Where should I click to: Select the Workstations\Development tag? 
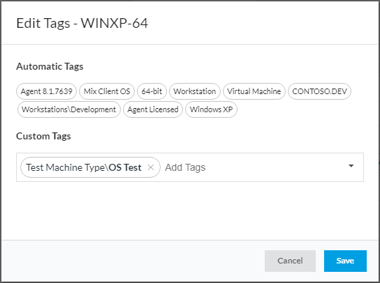click(69, 109)
